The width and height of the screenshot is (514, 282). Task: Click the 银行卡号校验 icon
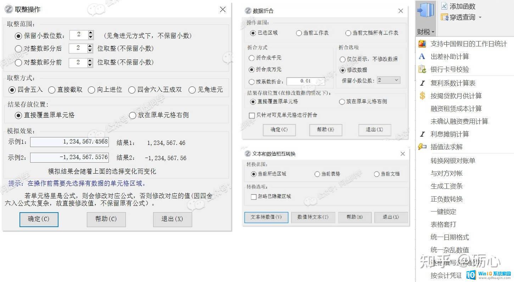[422, 69]
